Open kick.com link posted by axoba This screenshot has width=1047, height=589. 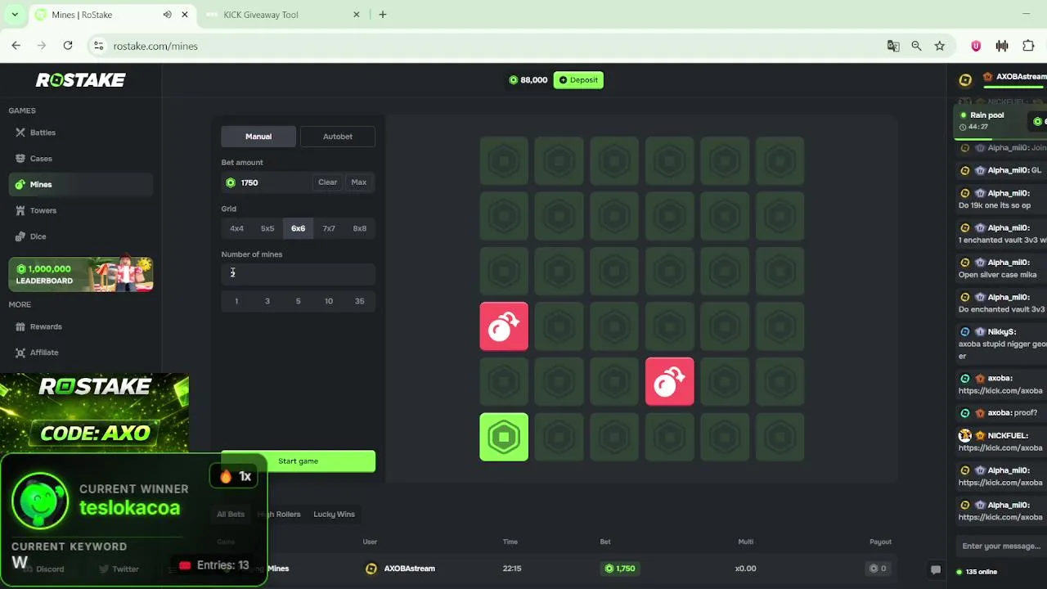1000,391
